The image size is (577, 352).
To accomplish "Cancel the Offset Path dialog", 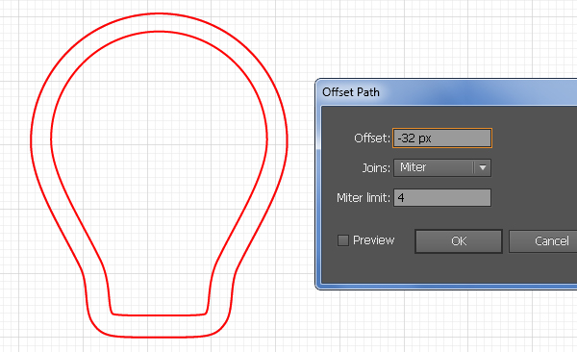I will (543, 241).
